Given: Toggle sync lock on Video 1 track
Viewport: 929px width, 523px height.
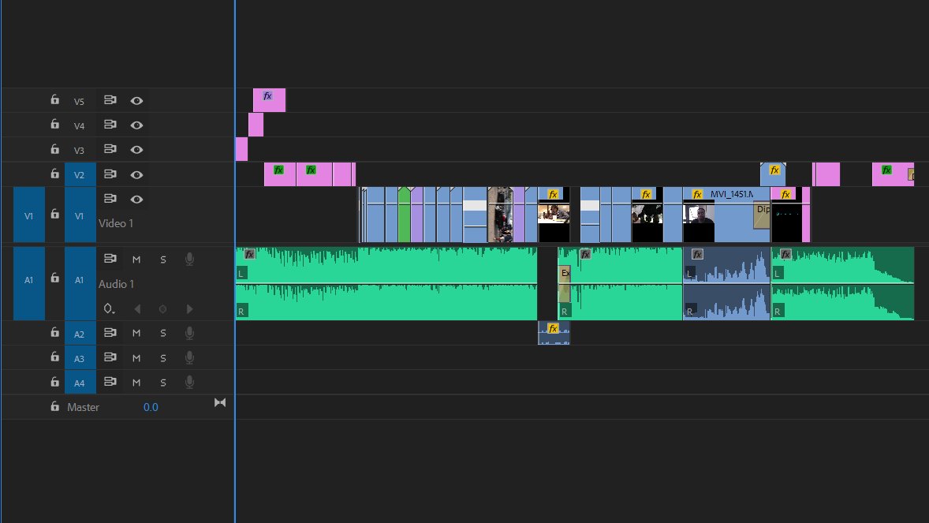Looking at the screenshot, I should point(110,199).
